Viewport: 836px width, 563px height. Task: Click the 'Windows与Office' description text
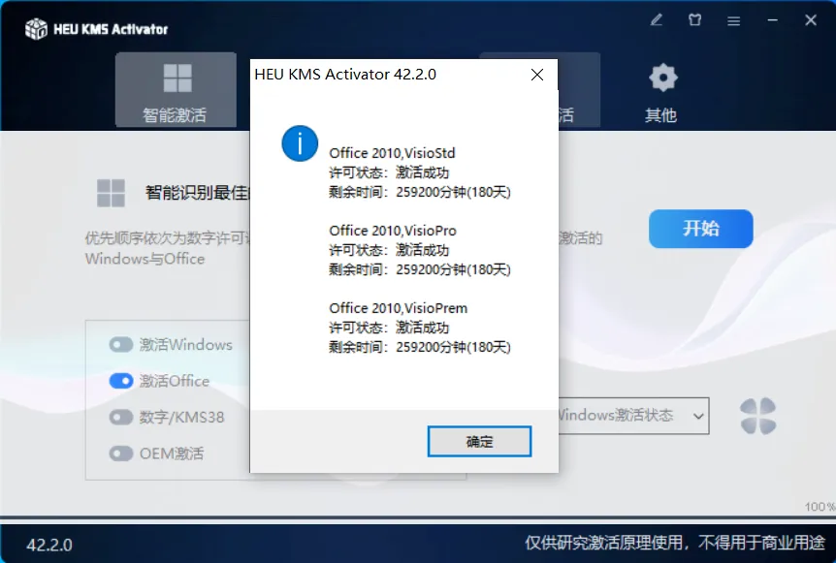pyautogui.click(x=145, y=259)
